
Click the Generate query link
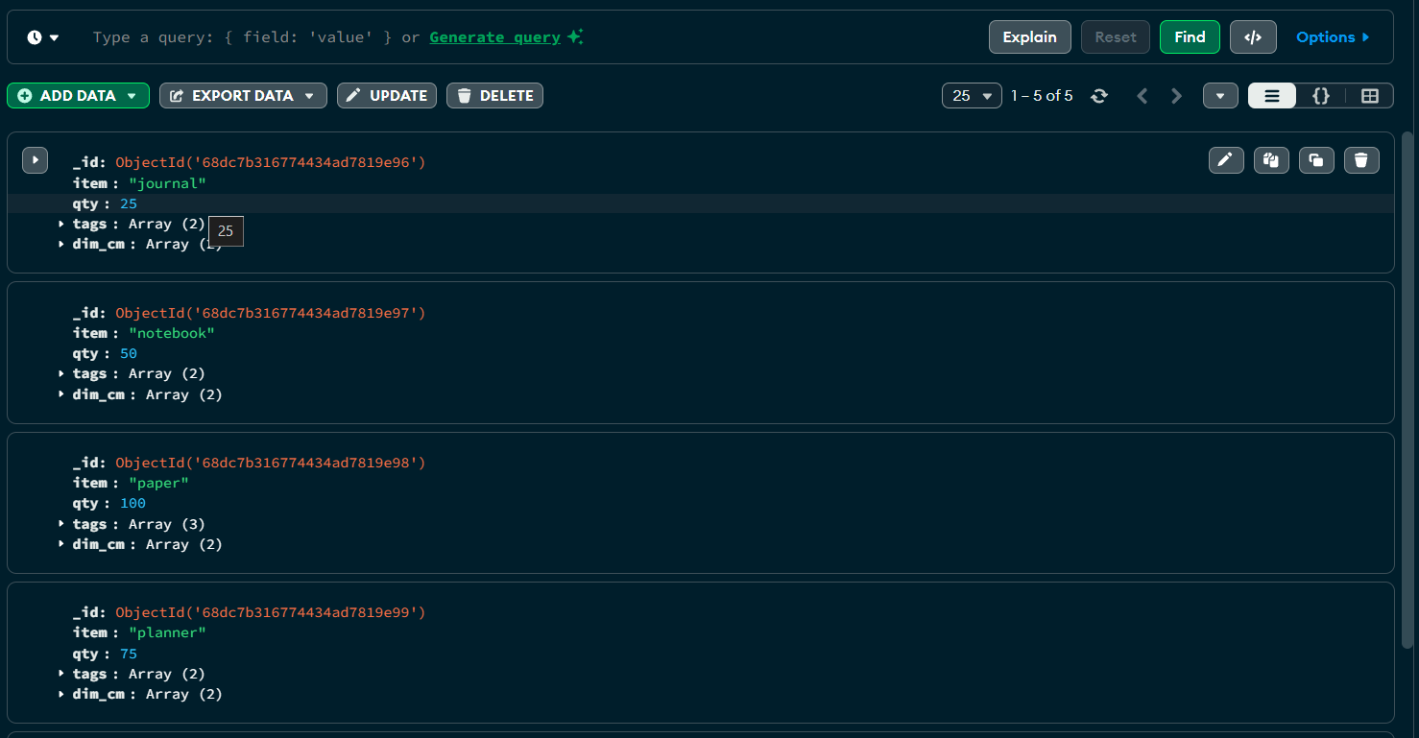[x=494, y=37]
